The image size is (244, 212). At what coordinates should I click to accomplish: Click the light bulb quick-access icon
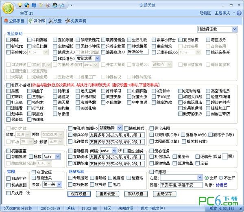coord(20,5)
